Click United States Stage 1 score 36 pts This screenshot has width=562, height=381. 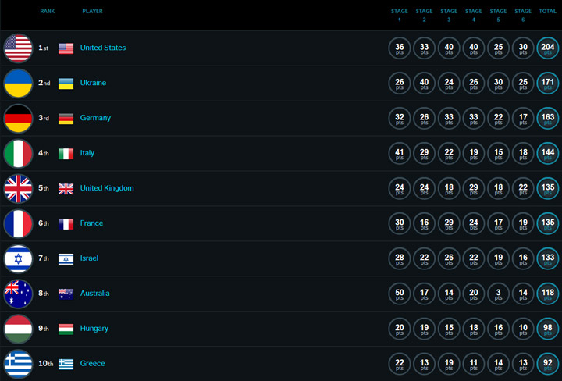tap(400, 48)
